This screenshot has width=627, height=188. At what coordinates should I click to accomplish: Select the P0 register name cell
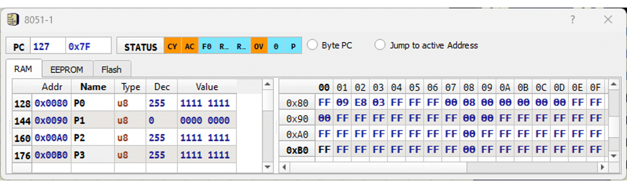(93, 103)
